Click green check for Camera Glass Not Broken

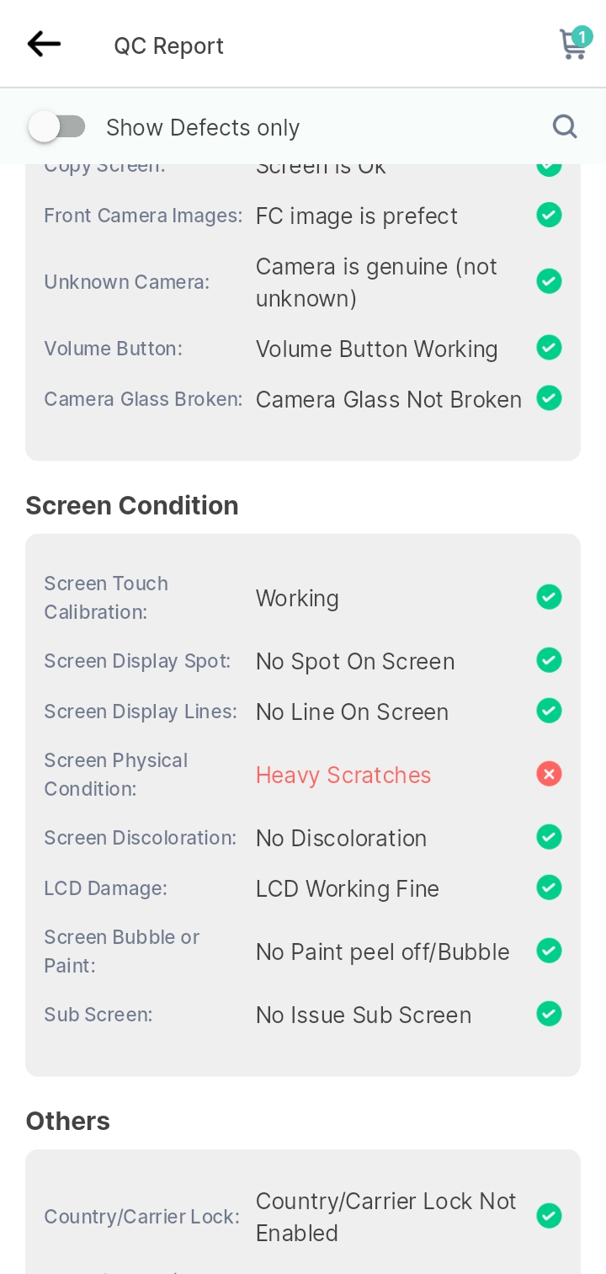550,397
